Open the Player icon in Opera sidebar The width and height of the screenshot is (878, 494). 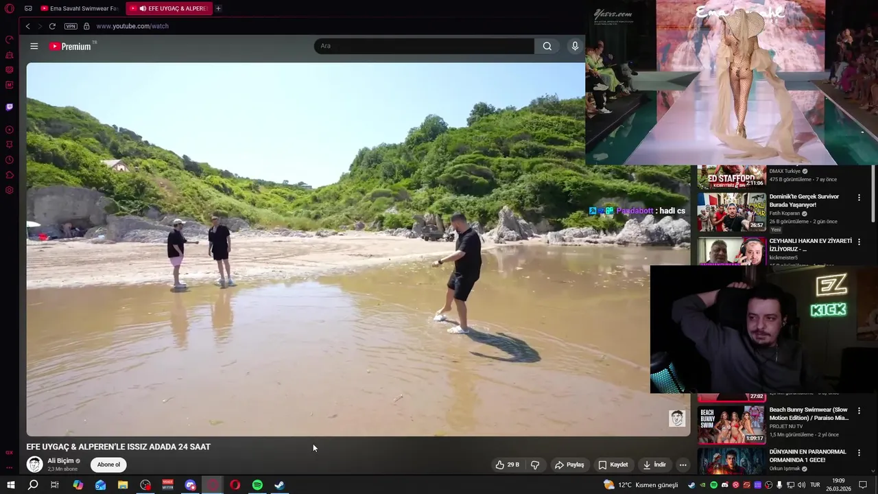[x=10, y=130]
